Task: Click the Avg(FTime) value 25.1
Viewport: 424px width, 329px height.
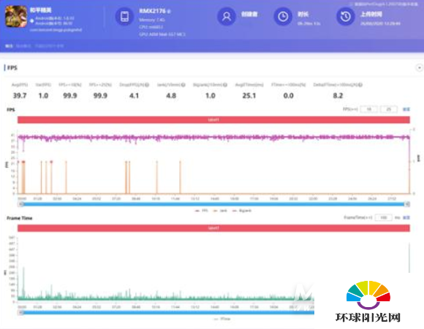Action: click(249, 96)
